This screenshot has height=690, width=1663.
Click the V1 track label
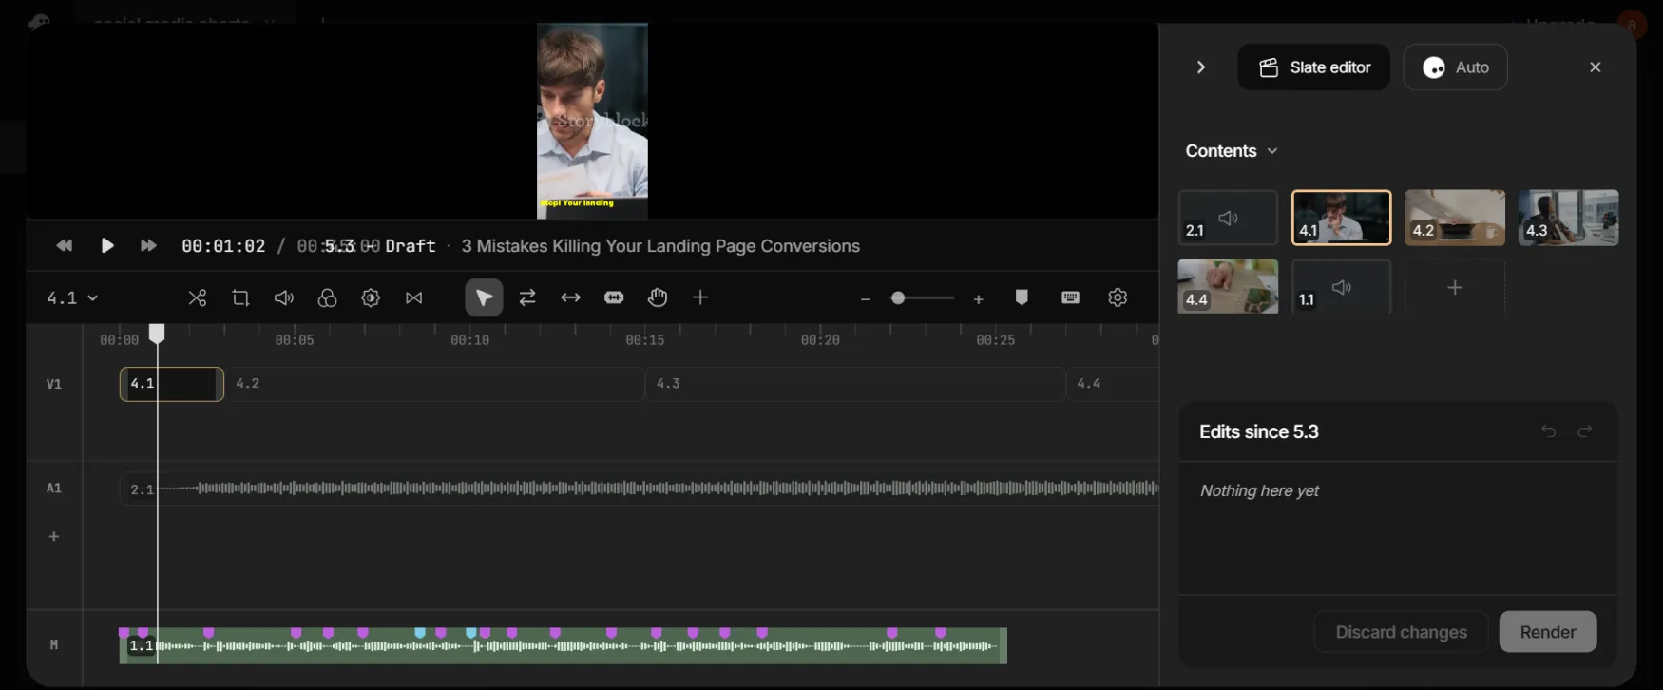pyautogui.click(x=54, y=384)
